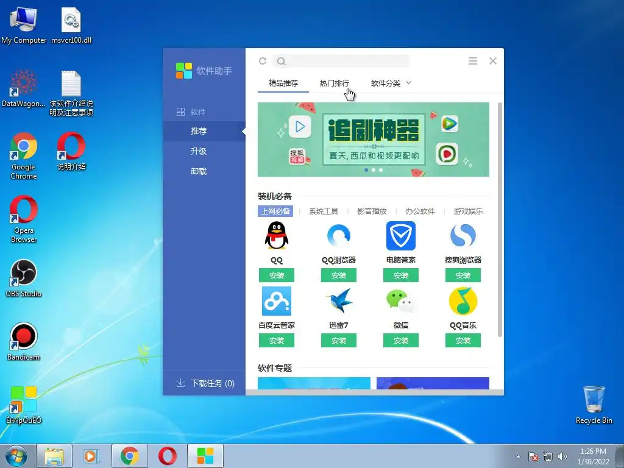The image size is (624, 468).
Task: Open the 升级 sidebar item
Action: click(204, 151)
